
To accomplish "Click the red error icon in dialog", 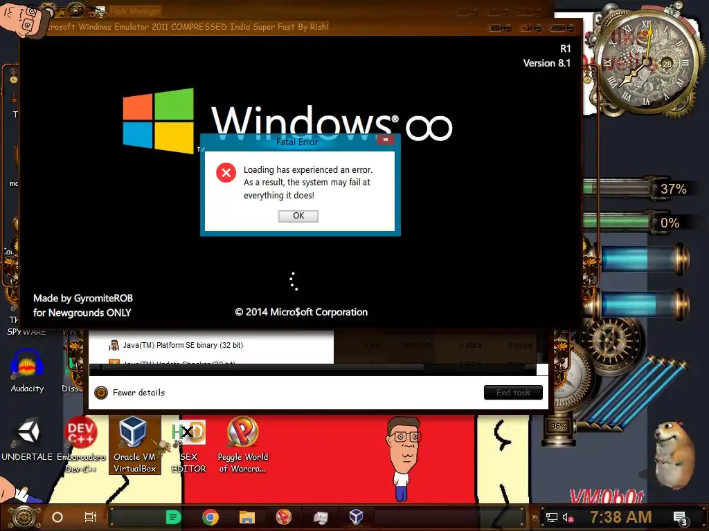I will (226, 172).
